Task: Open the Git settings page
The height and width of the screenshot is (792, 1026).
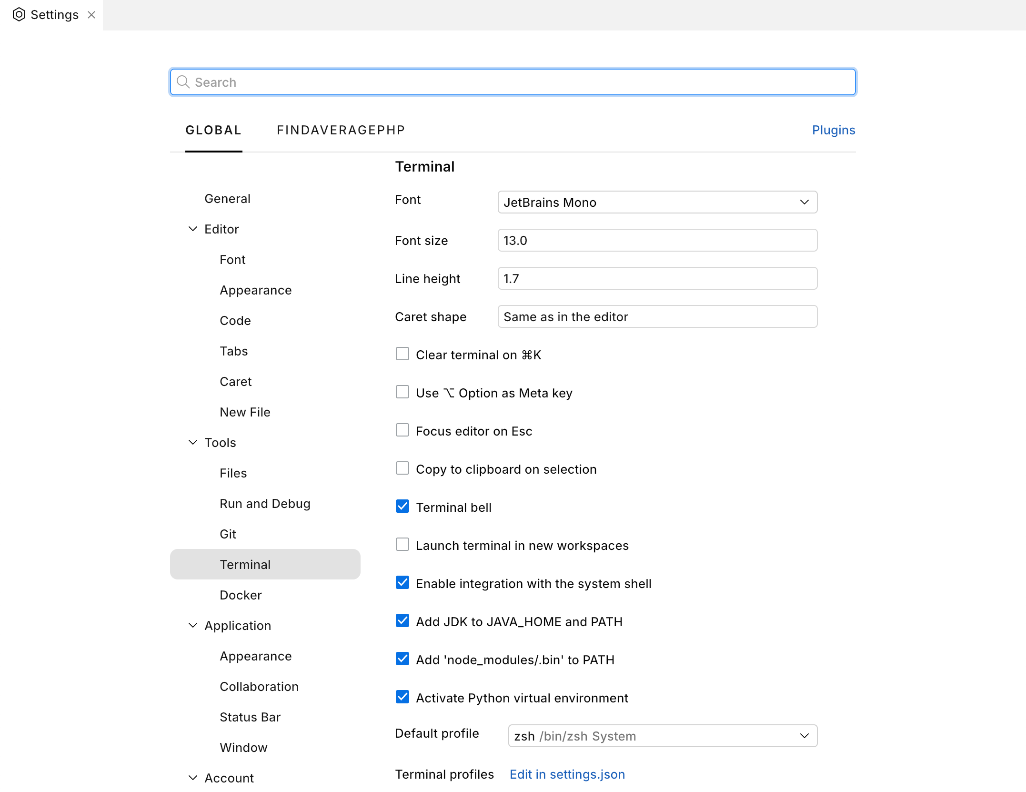Action: click(x=228, y=534)
